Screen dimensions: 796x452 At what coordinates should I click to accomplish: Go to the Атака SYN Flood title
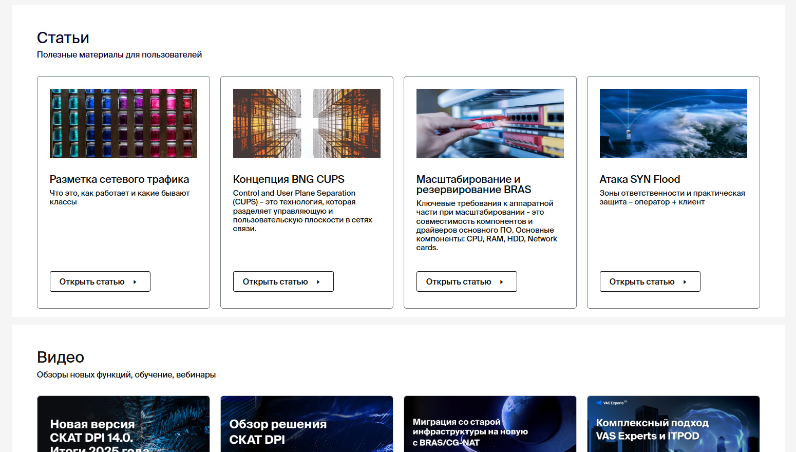tap(640, 179)
